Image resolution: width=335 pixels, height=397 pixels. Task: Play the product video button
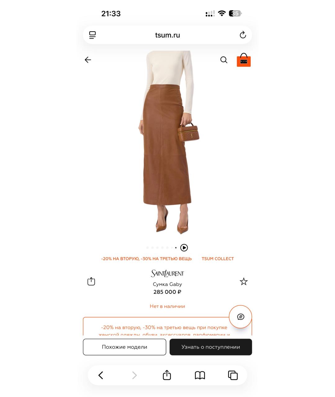(184, 248)
